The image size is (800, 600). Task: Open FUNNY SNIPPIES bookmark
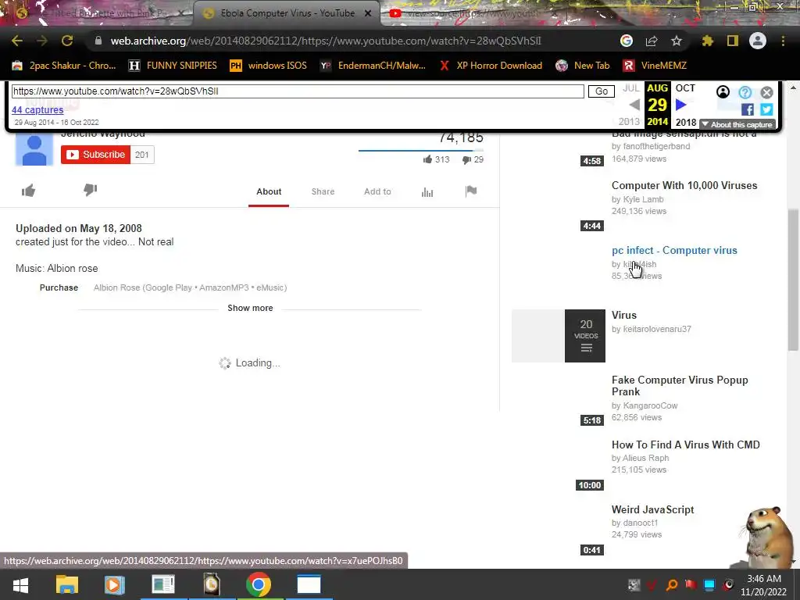pyautogui.click(x=173, y=66)
